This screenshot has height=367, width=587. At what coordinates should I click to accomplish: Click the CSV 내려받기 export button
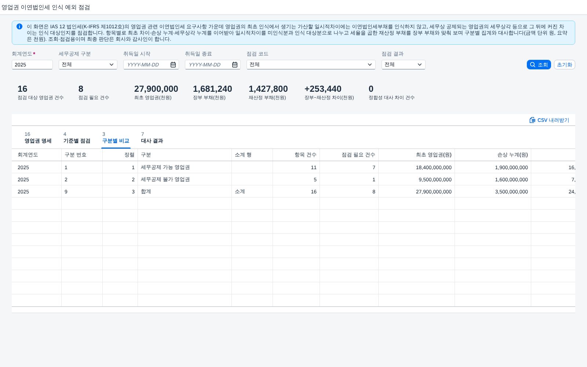pyautogui.click(x=549, y=120)
